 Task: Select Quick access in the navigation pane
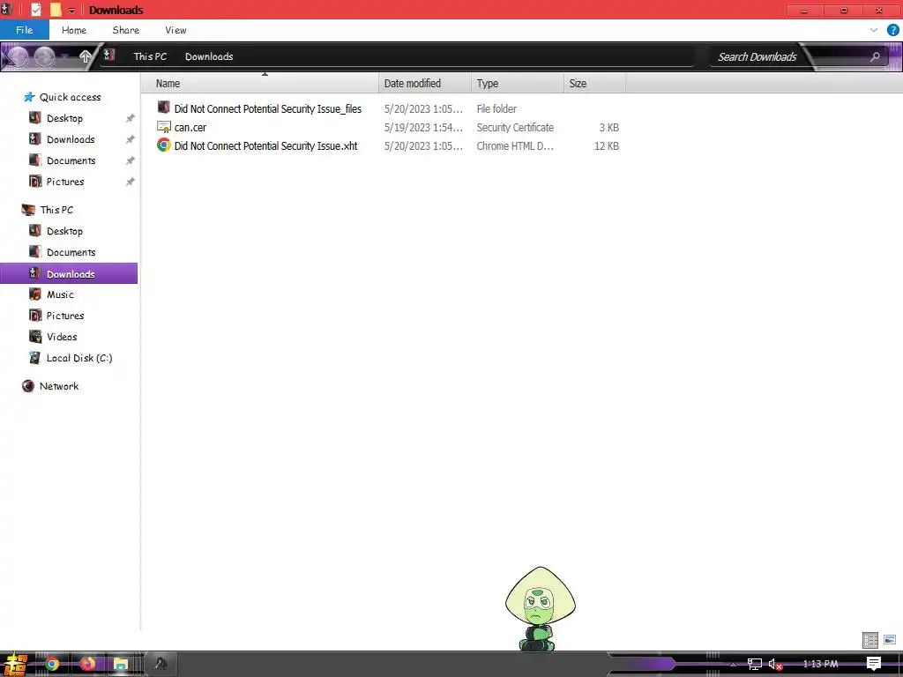click(70, 97)
